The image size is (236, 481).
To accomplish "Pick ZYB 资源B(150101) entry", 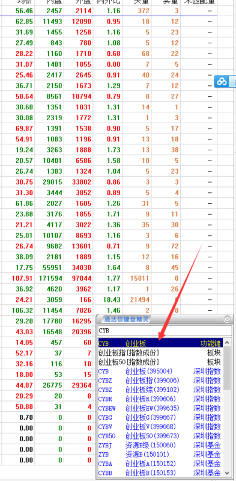I will tap(160, 454).
